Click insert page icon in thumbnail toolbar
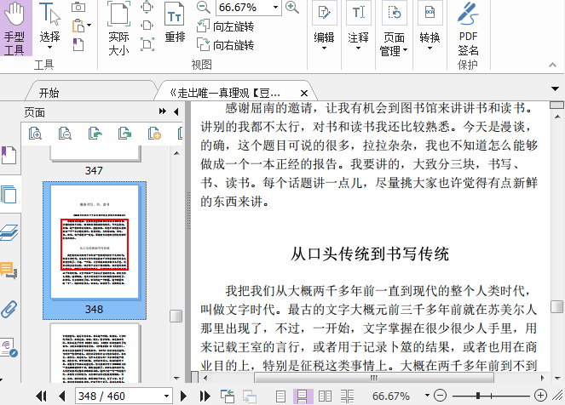The height and width of the screenshot is (405, 565). [154, 133]
